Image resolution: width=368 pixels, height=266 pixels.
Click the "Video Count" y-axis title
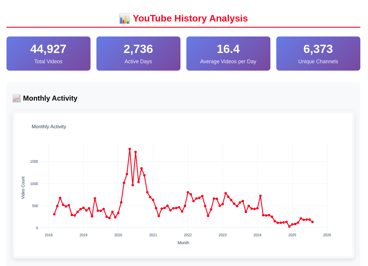[x=23, y=188]
